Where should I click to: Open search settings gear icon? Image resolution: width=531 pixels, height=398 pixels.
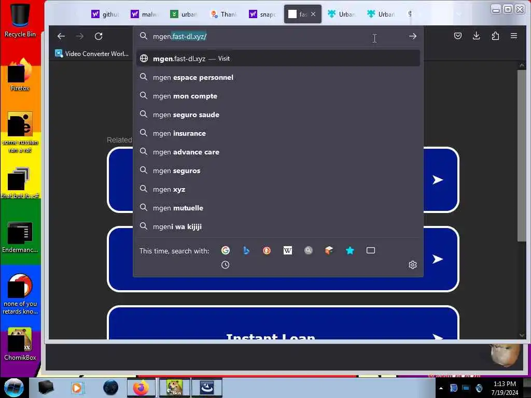(412, 265)
